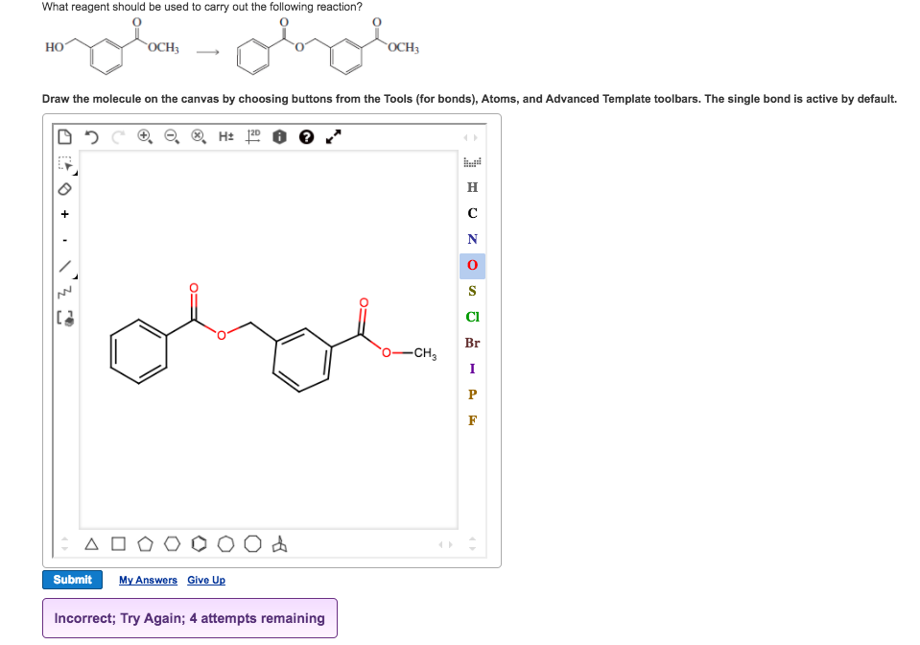Viewport: 920px width, 645px height.
Task: Open the My Answers link
Action: coord(148,580)
